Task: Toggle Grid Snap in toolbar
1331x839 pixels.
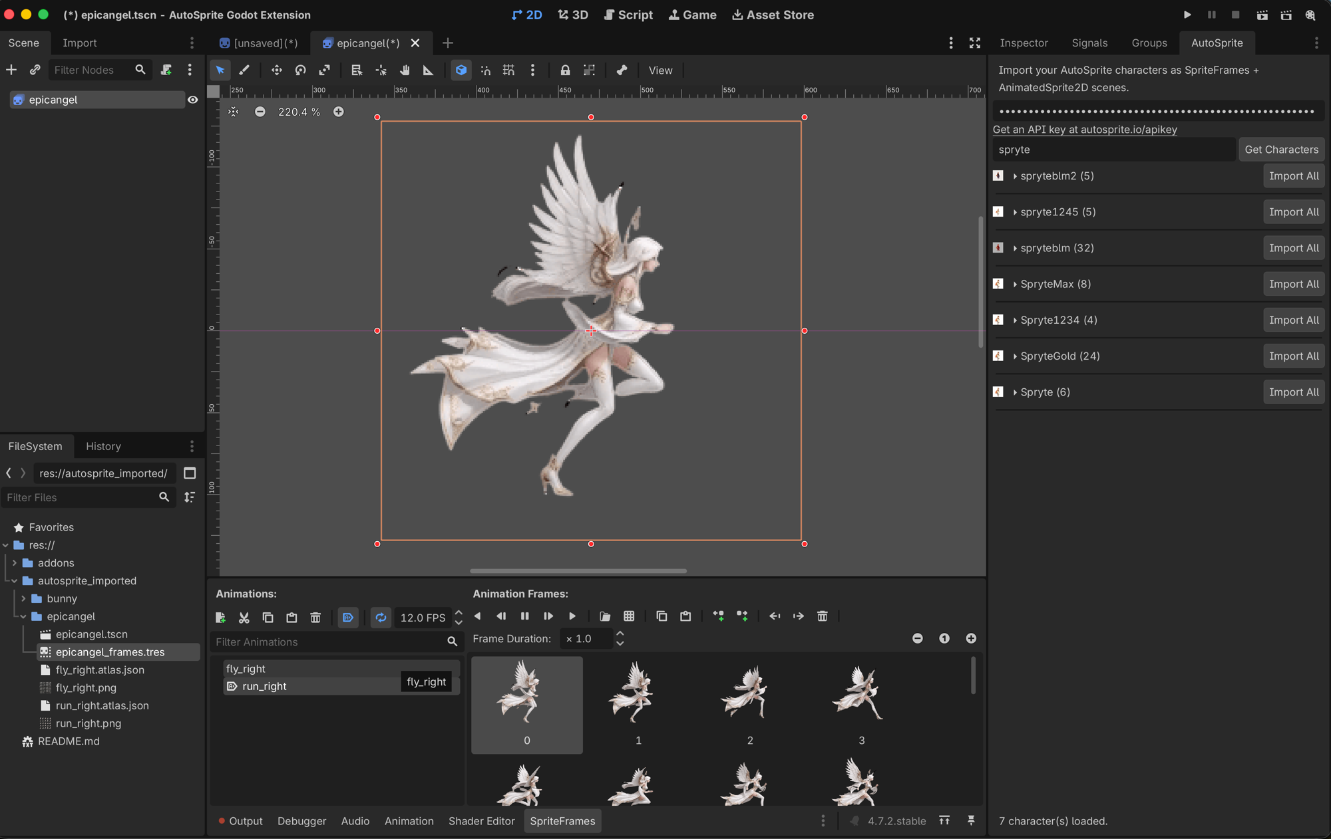Action: (508, 70)
